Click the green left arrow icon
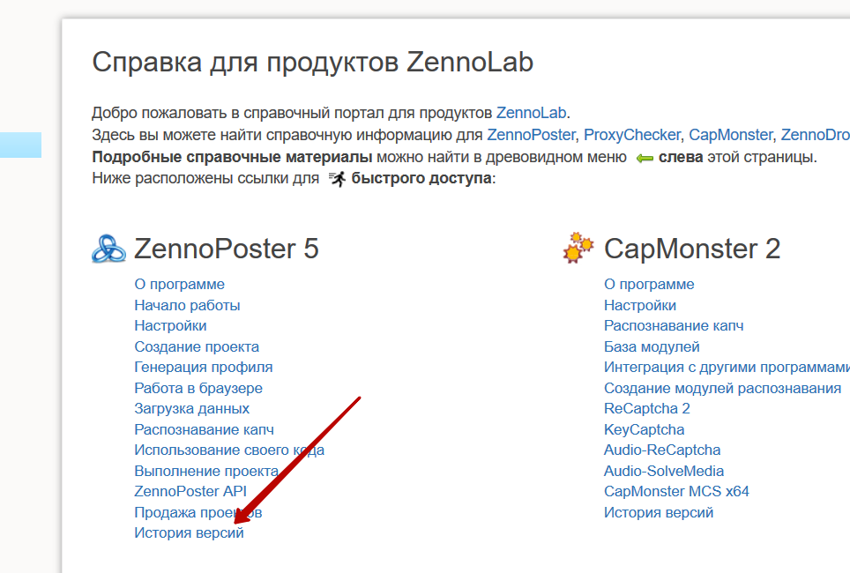This screenshot has width=850, height=573. (x=645, y=158)
